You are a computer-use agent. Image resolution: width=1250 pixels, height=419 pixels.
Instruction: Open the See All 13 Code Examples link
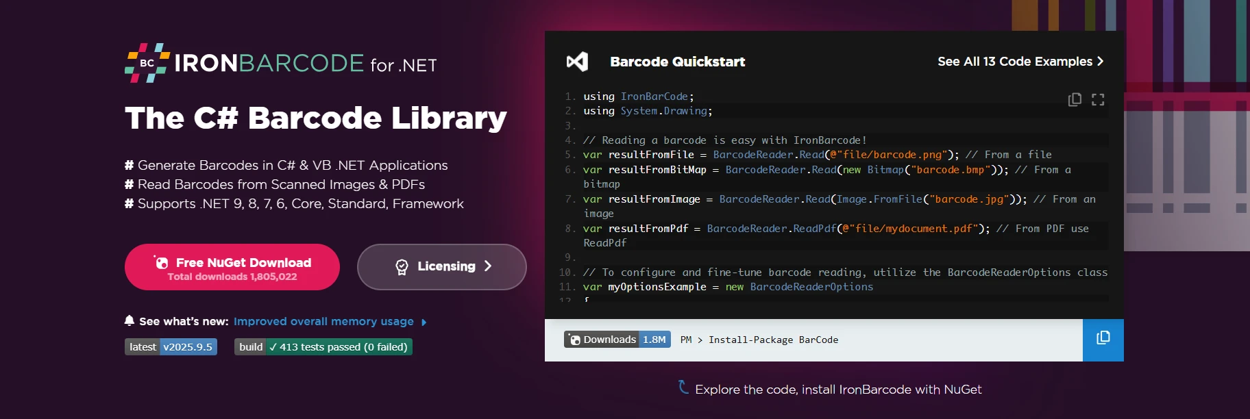pos(1014,62)
